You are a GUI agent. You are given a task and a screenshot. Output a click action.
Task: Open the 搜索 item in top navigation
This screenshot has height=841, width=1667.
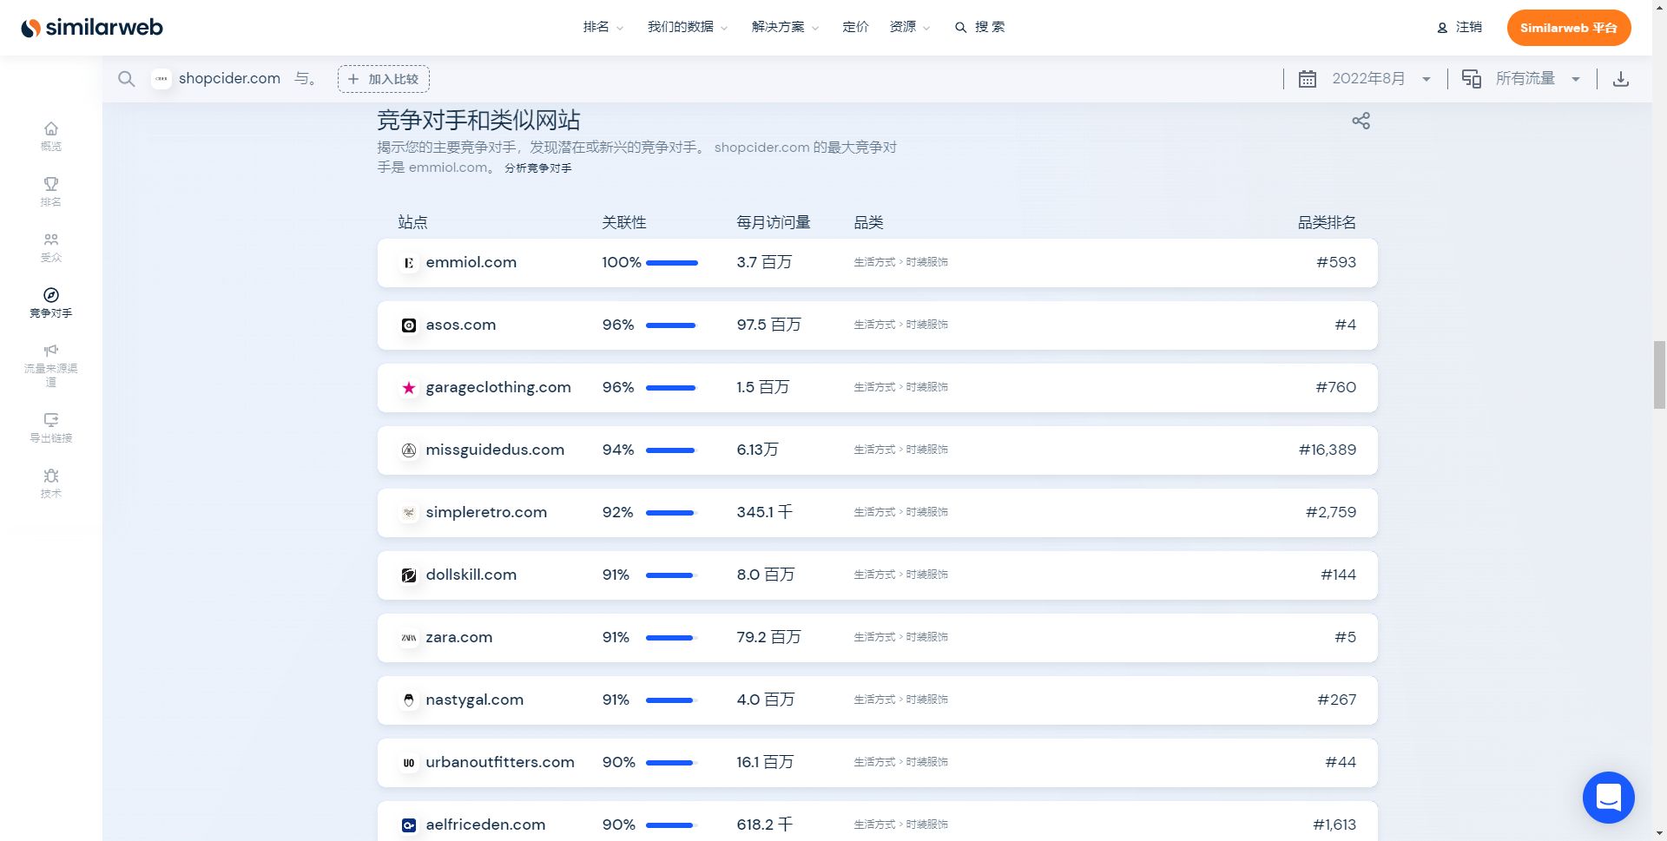(980, 27)
